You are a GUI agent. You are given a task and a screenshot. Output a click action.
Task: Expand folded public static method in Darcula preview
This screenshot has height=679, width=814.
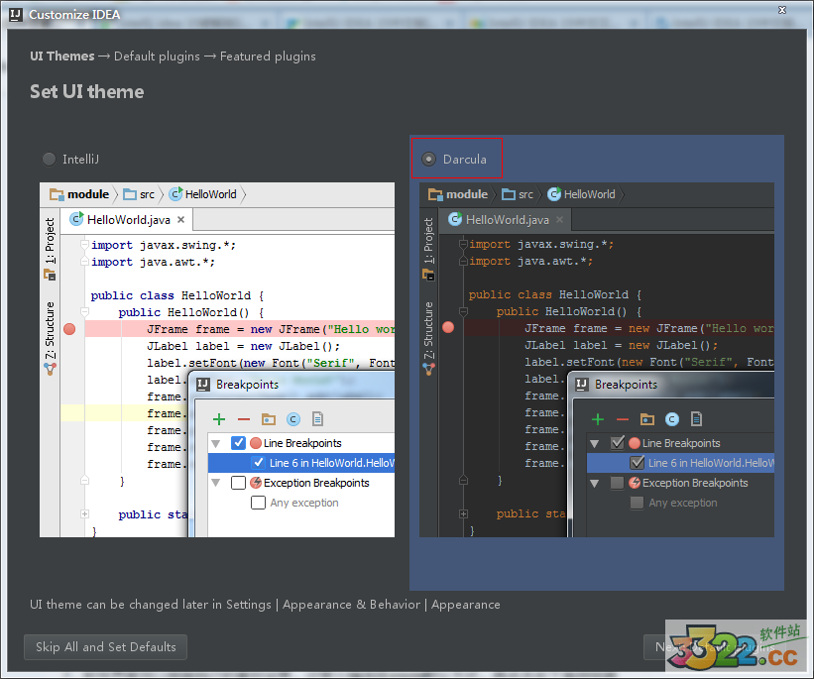(463, 513)
